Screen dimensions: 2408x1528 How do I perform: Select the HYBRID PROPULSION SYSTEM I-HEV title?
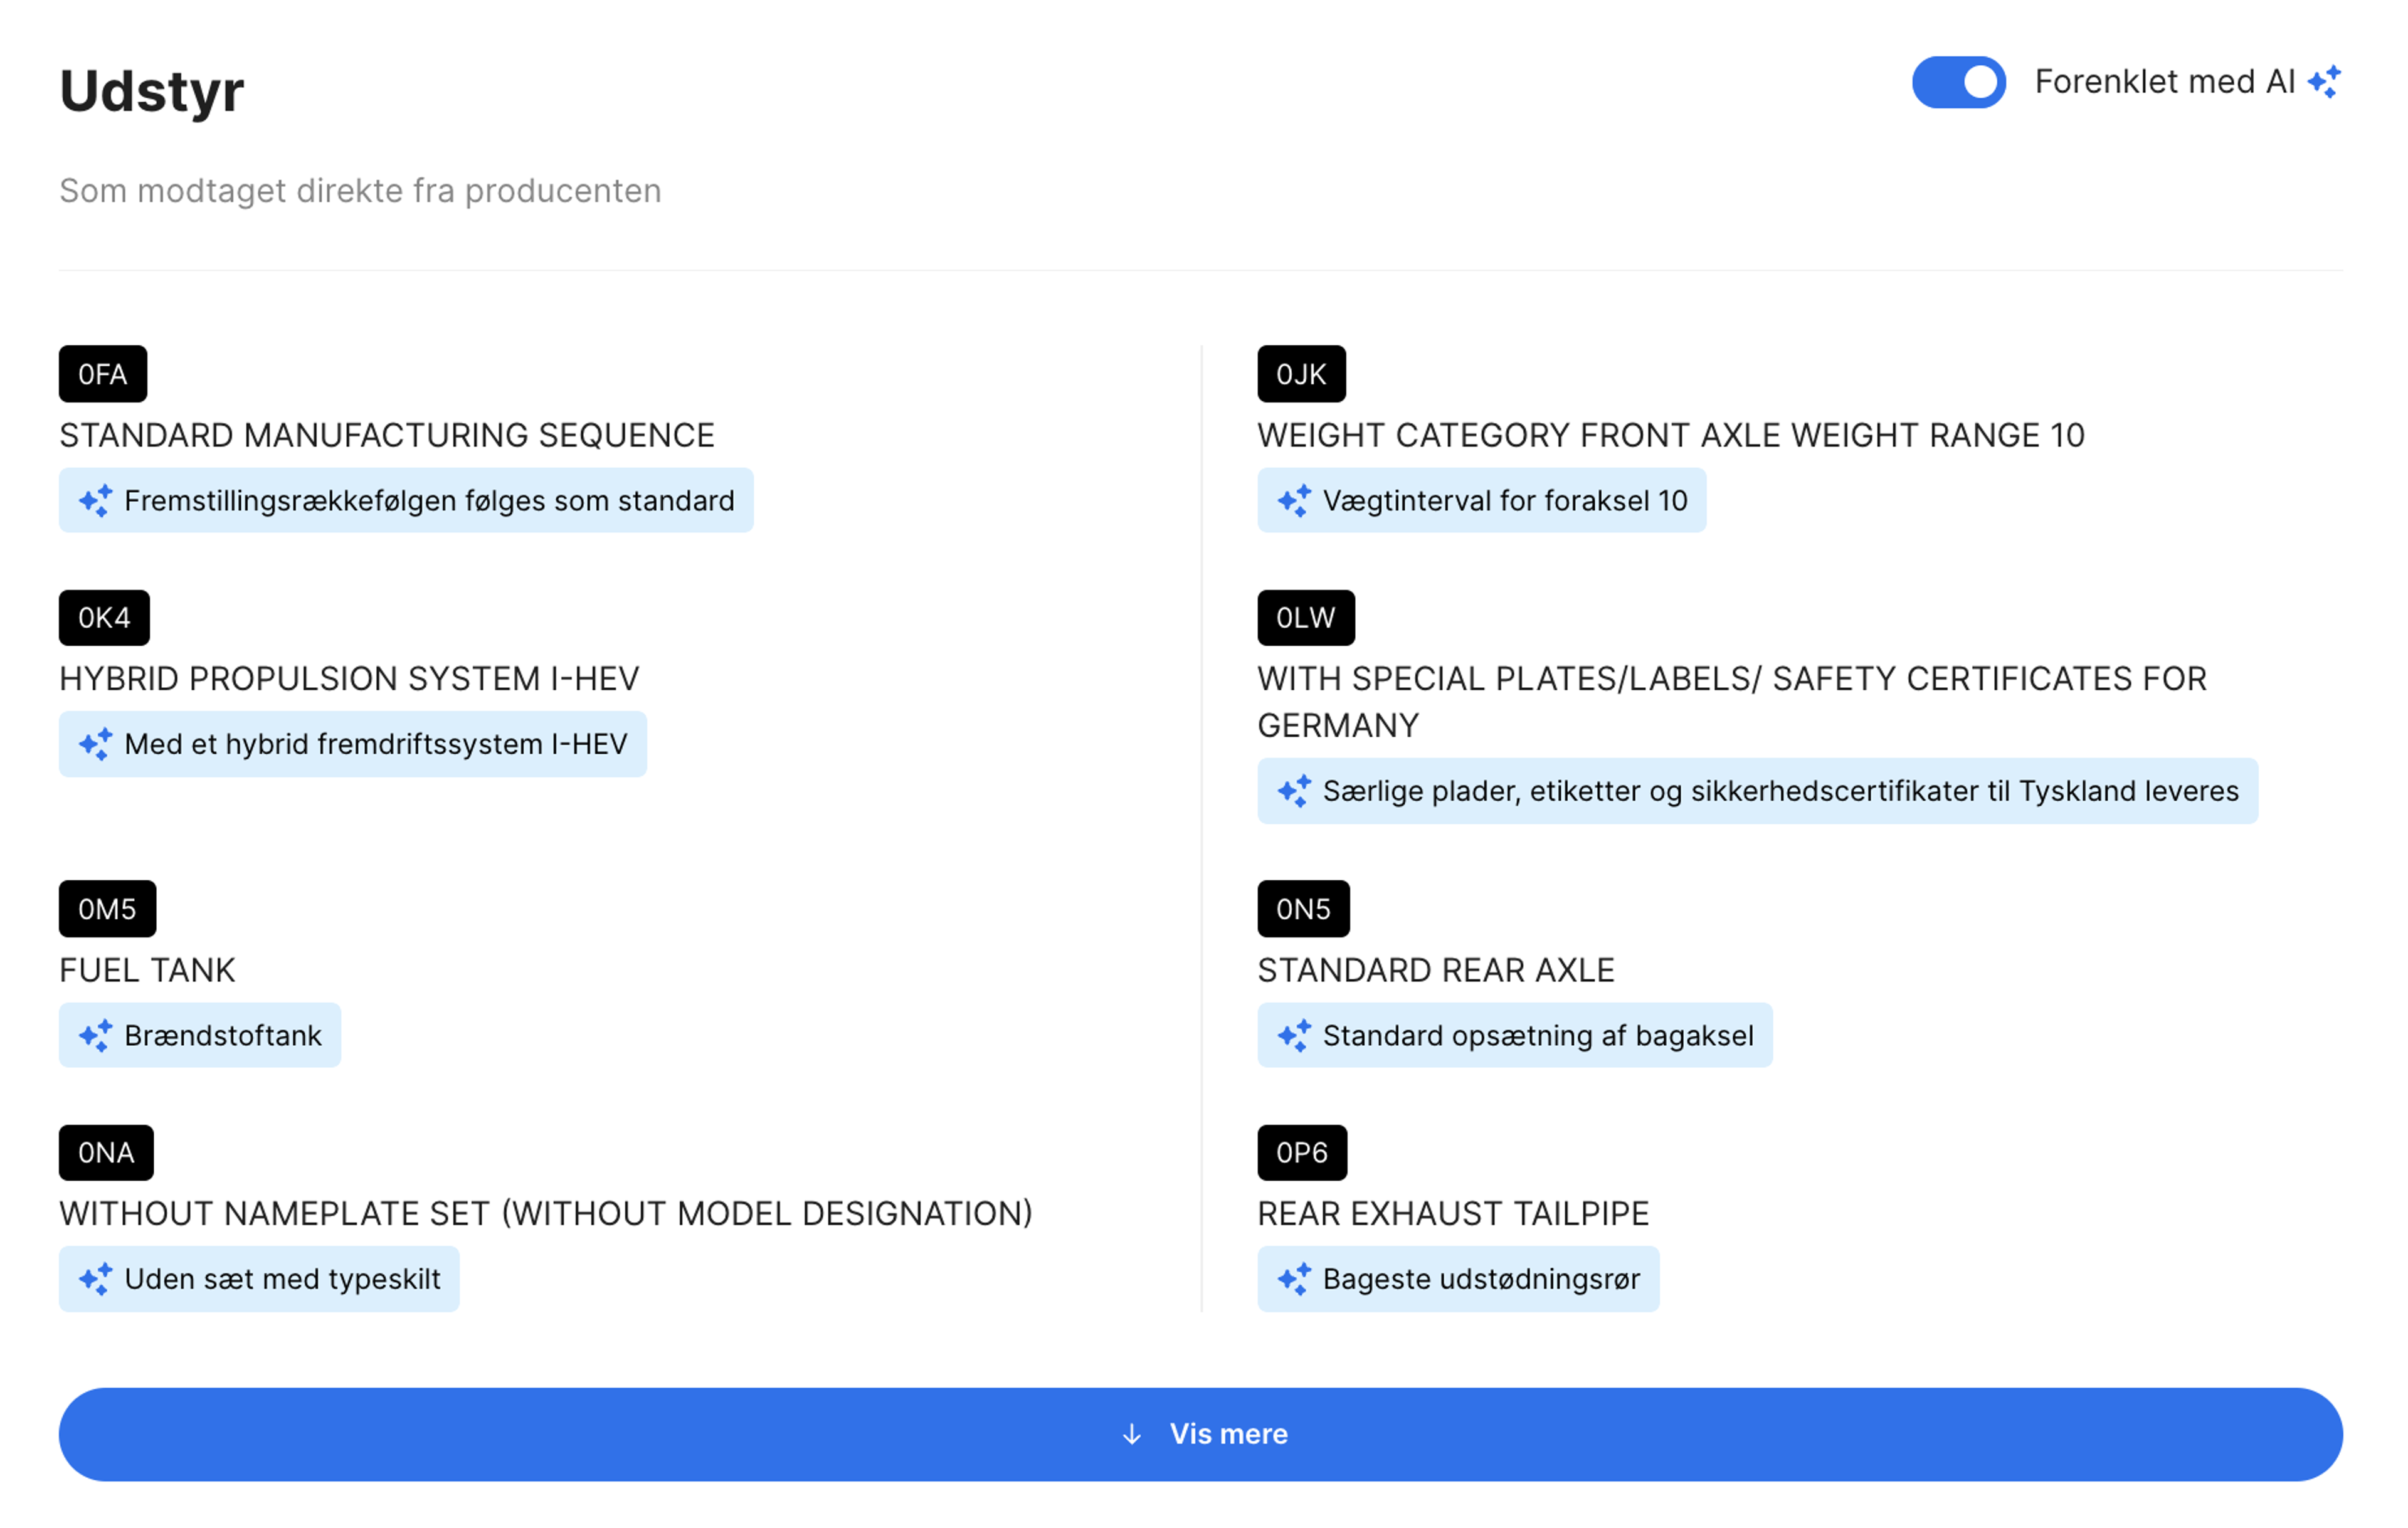(349, 679)
